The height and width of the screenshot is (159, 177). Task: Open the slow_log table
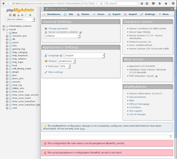[x=17, y=85]
